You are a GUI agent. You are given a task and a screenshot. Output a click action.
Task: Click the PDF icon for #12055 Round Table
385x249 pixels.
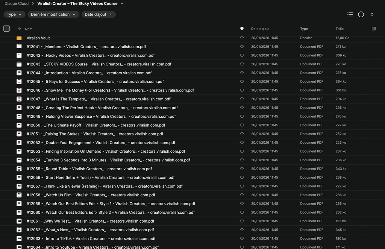19,169
